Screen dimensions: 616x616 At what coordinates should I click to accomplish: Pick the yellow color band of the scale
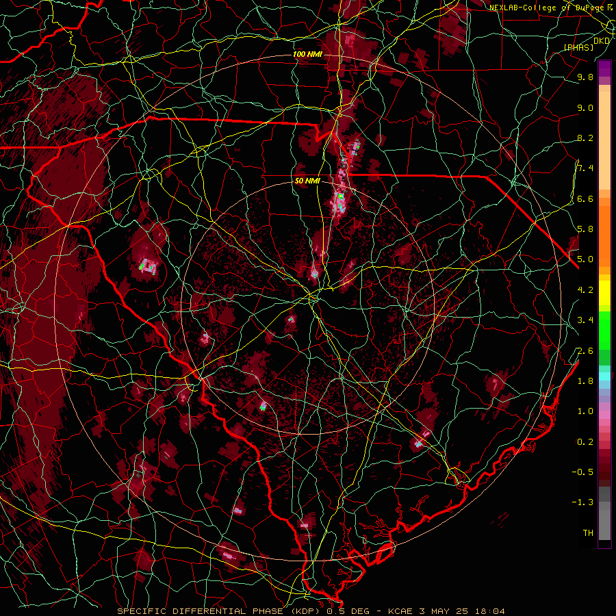click(x=604, y=293)
